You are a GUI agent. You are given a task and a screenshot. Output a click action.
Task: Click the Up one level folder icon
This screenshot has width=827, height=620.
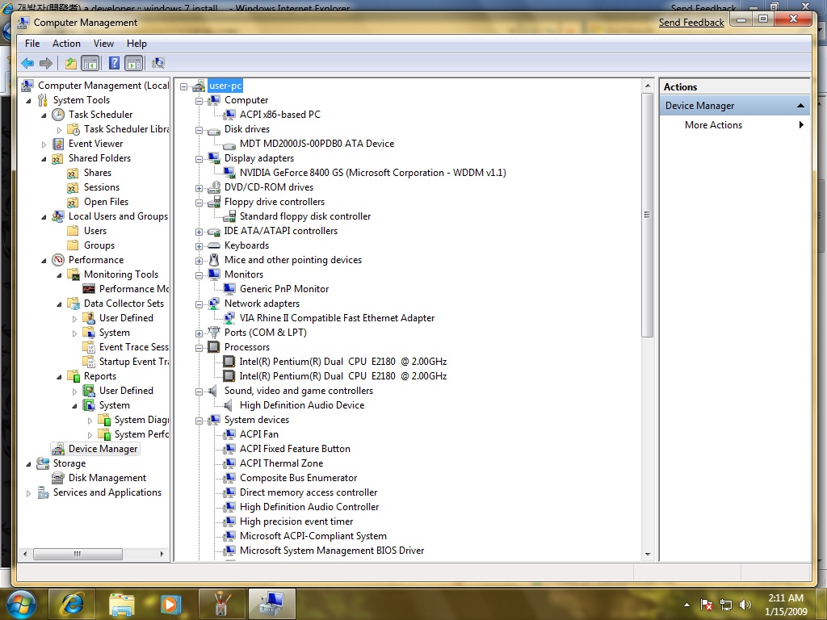[x=71, y=64]
